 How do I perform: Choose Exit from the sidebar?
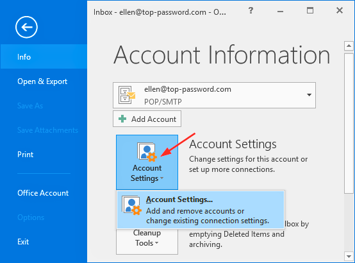23,242
